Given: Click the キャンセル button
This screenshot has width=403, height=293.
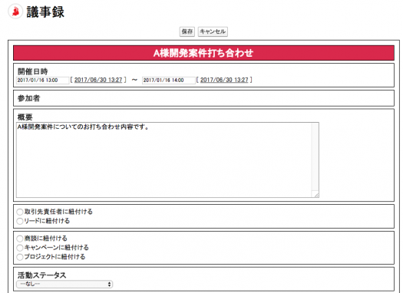Looking at the screenshot, I should pos(213,31).
